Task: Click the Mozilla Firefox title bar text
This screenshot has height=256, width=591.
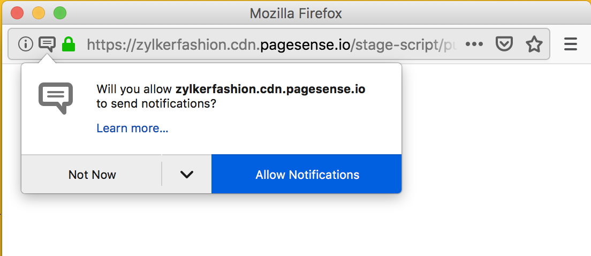Action: tap(295, 13)
